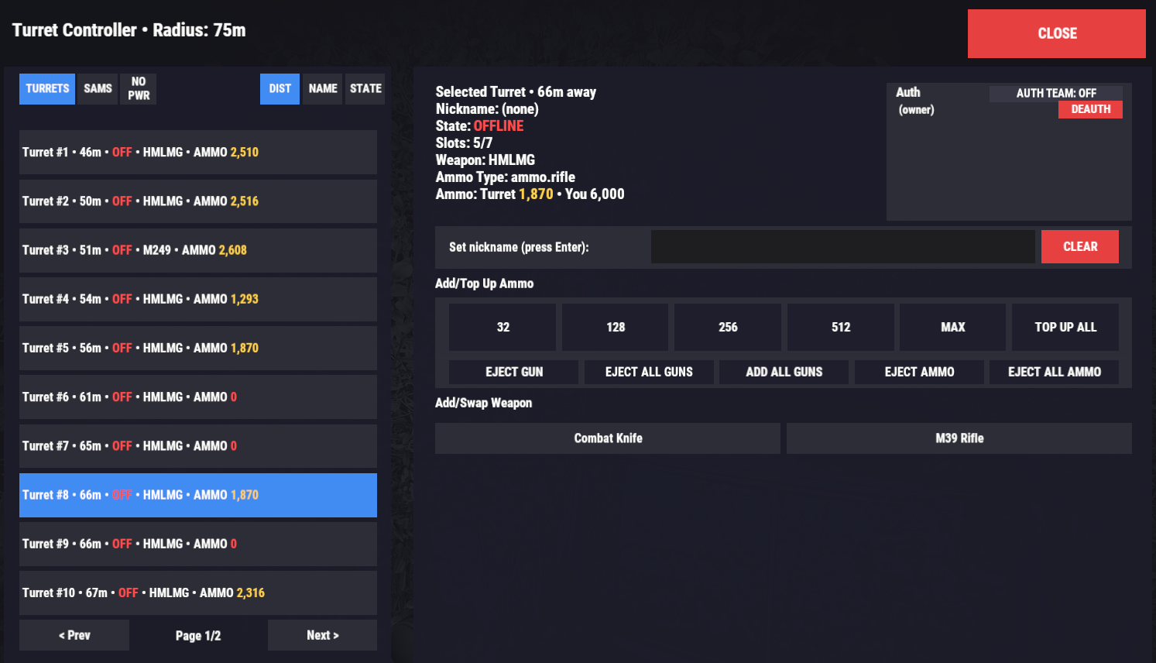Sort turrets by DIST
This screenshot has height=663, width=1156.
(280, 89)
